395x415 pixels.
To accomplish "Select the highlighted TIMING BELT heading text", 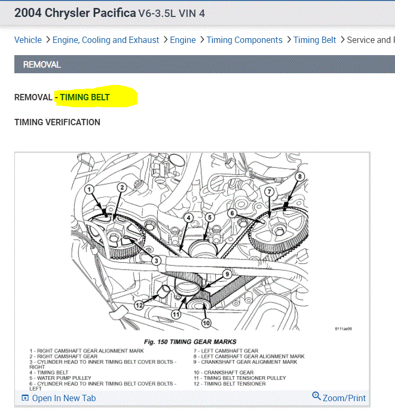I will pos(85,98).
